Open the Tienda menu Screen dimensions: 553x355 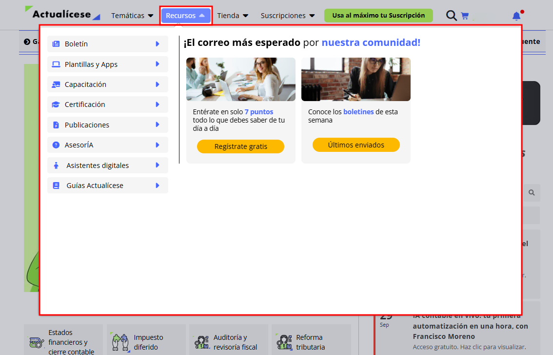point(233,16)
